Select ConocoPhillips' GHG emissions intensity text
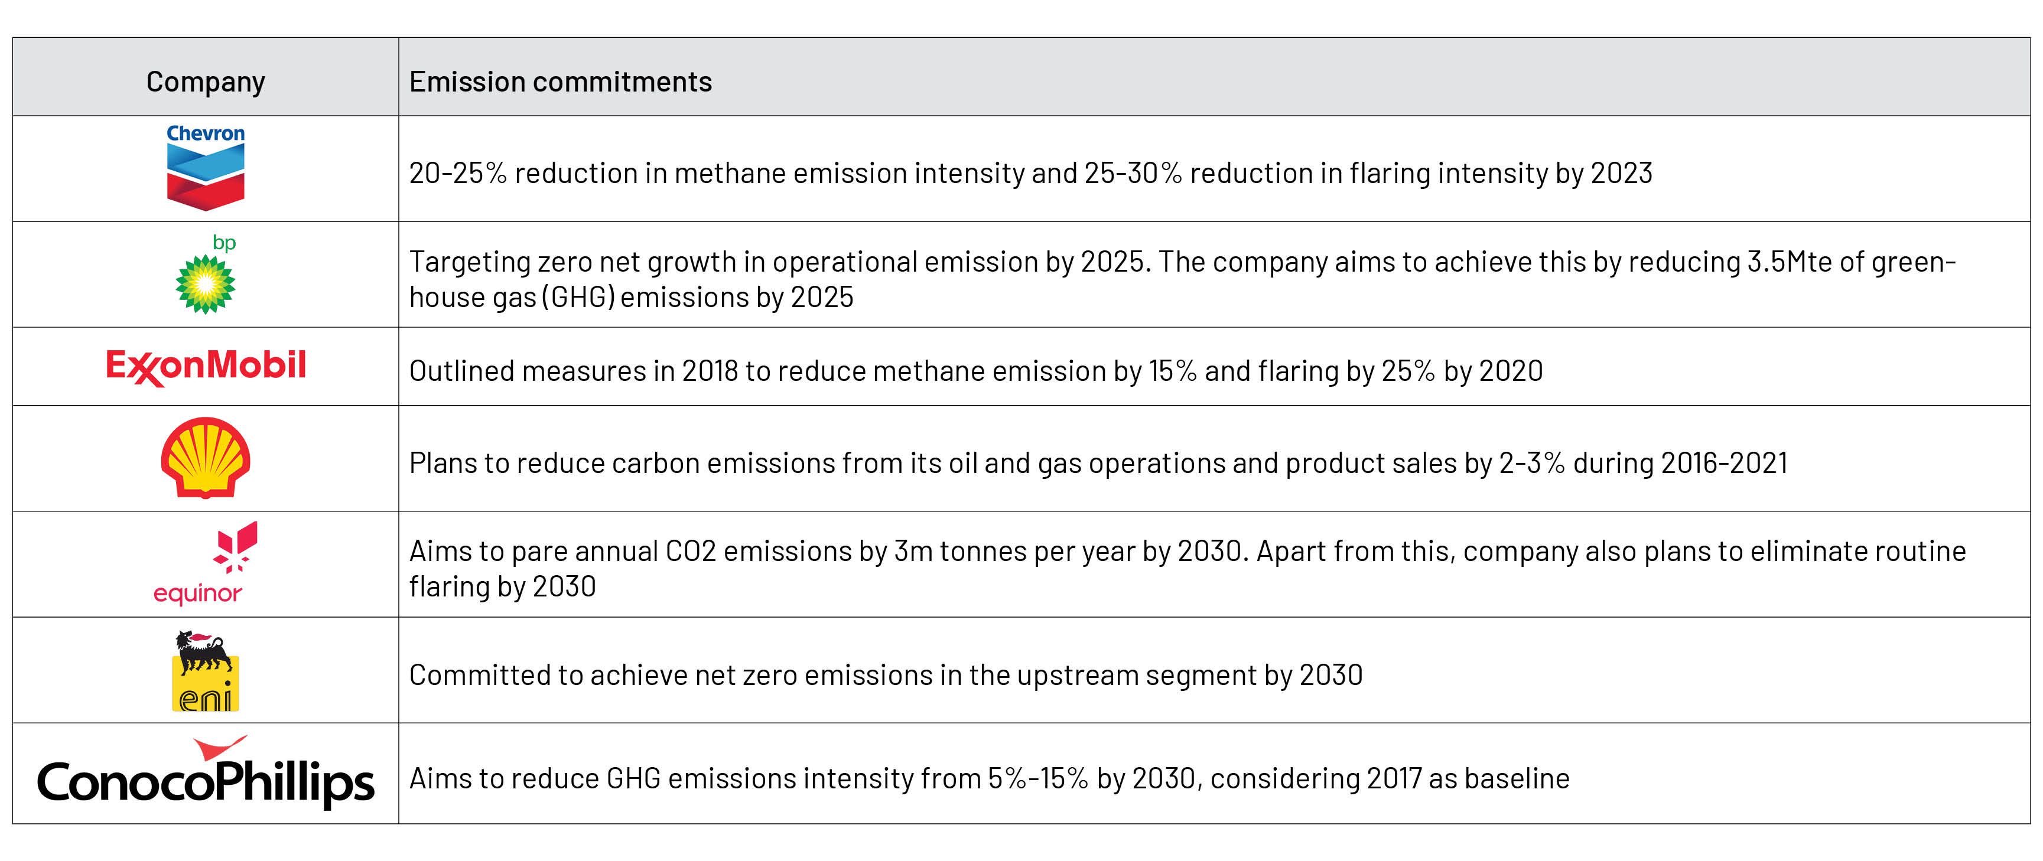Image resolution: width=2043 pixels, height=861 pixels. pyautogui.click(x=989, y=778)
